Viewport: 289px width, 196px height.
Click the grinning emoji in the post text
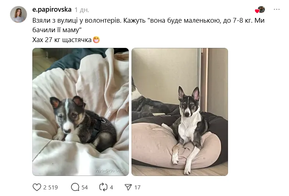(96, 39)
